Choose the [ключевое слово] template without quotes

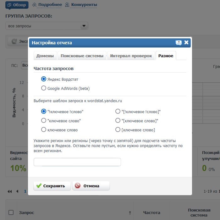pos(118,129)
